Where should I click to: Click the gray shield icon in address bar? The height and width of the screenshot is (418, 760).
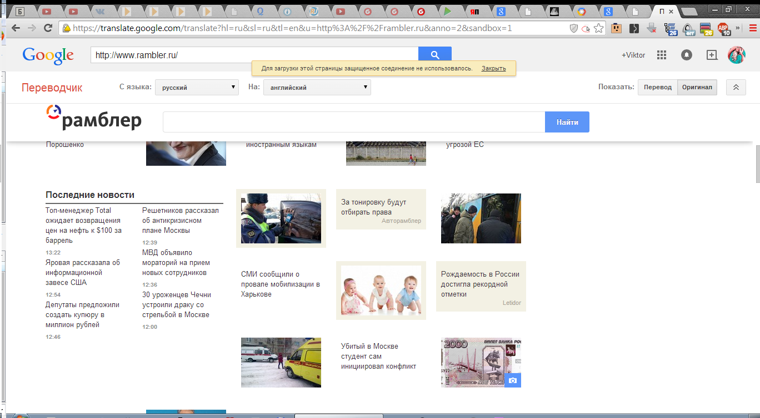tap(574, 28)
